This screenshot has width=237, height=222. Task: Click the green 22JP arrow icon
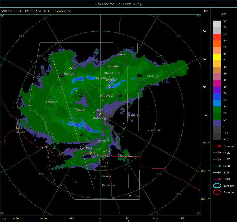click(217, 172)
